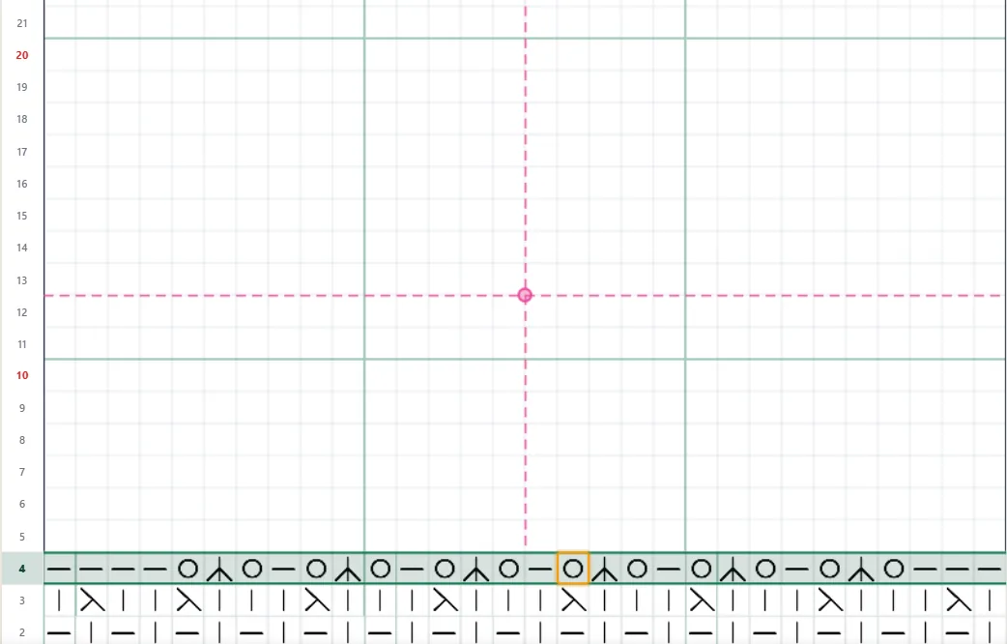The image size is (1007, 644).
Task: Select the red row number 10
Action: click(22, 375)
